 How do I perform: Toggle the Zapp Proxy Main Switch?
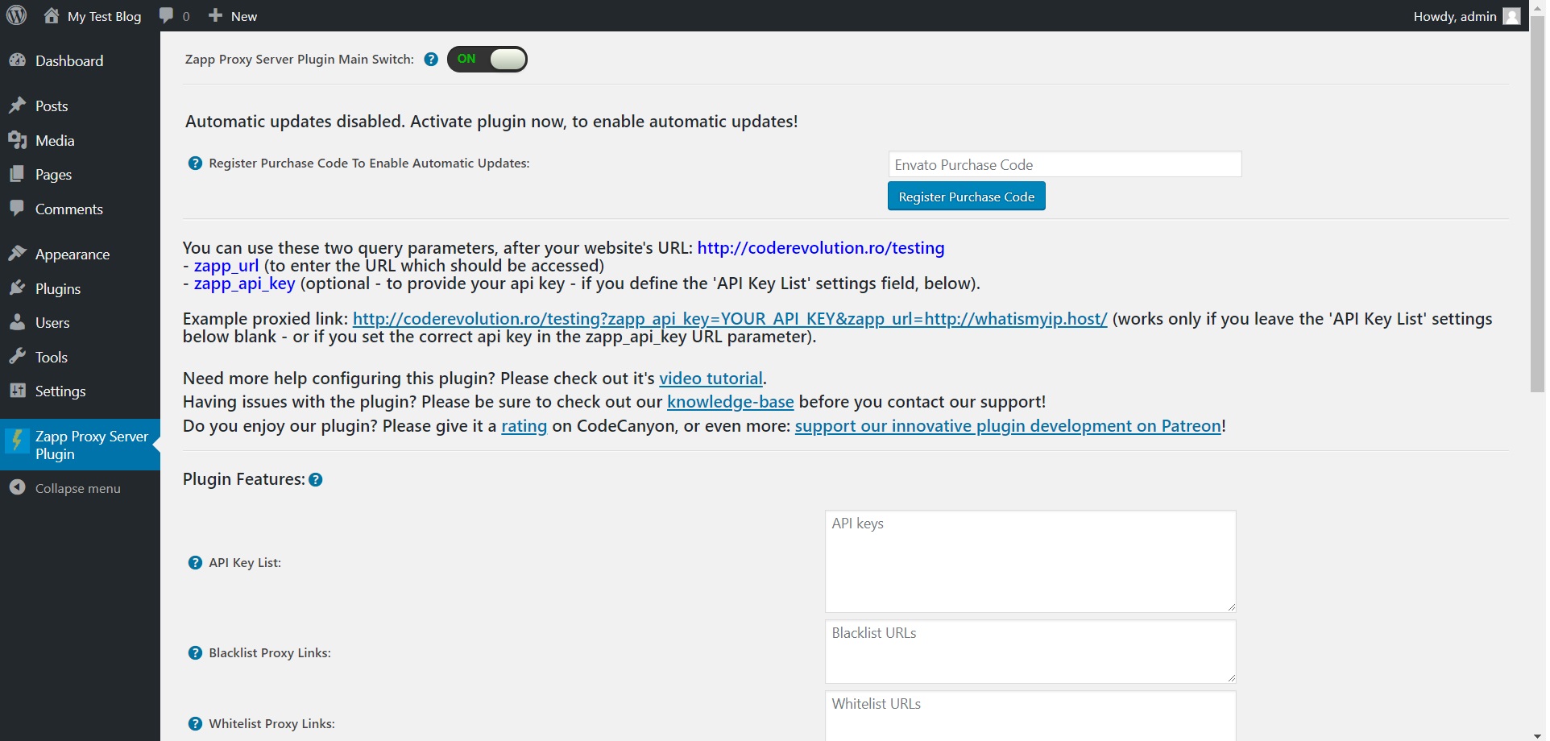[x=487, y=59]
